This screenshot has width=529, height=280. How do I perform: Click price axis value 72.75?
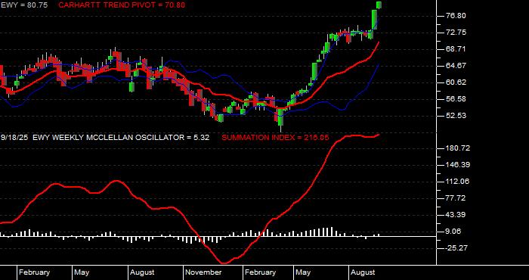tap(456, 33)
